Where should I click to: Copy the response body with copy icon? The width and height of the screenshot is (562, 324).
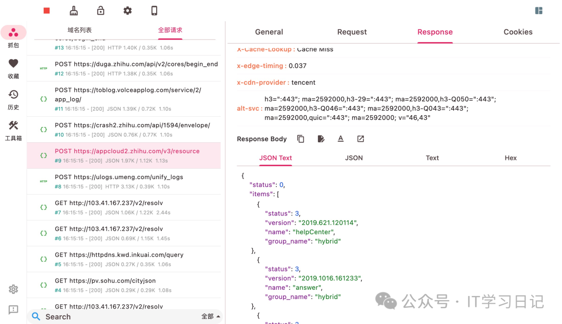(301, 139)
